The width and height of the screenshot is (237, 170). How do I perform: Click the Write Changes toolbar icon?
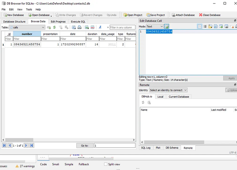[57, 15]
